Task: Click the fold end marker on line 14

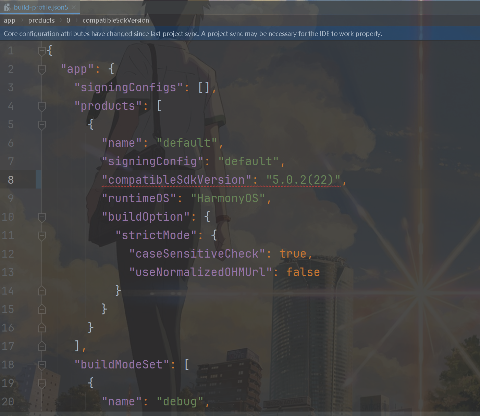Action: point(42,291)
